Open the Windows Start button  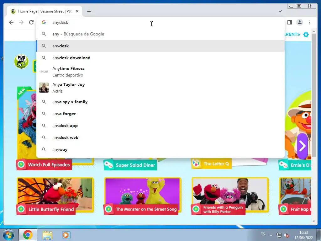click(x=8, y=235)
